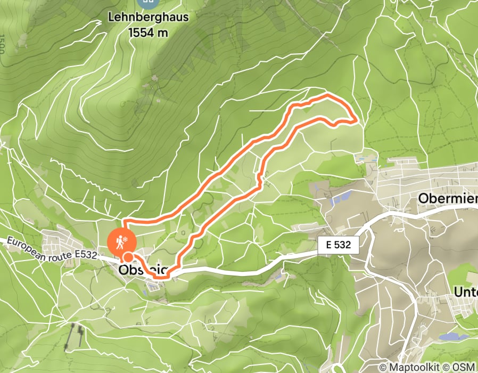Select the Obsteig village label
Viewport: 478px width, 373px height.
(x=143, y=270)
